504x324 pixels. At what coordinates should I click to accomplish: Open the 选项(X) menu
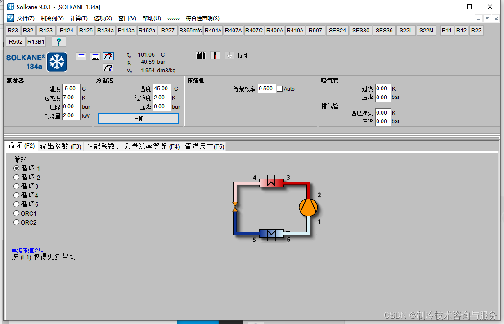[103, 18]
